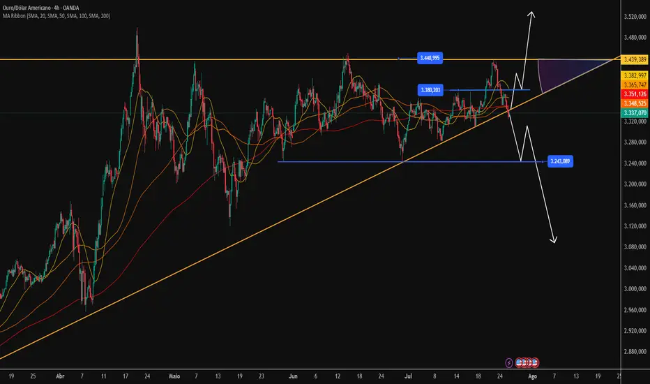The height and width of the screenshot is (384, 650).
Task: Click the Jun date on time axis
Action: point(293,376)
